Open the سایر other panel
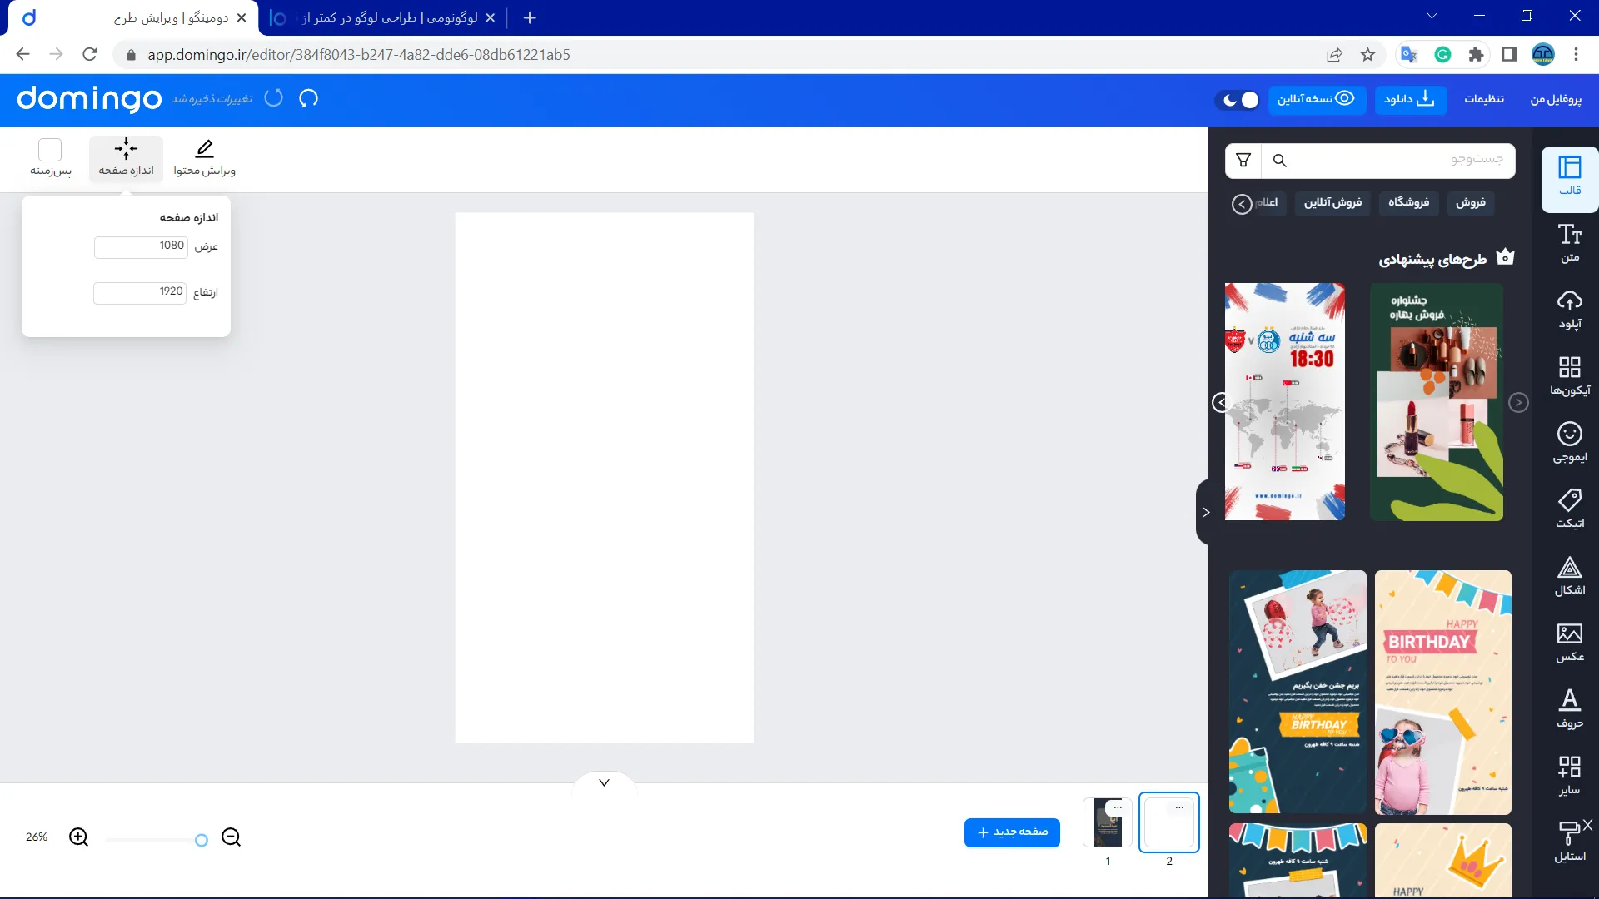Image resolution: width=1599 pixels, height=899 pixels. point(1570,775)
